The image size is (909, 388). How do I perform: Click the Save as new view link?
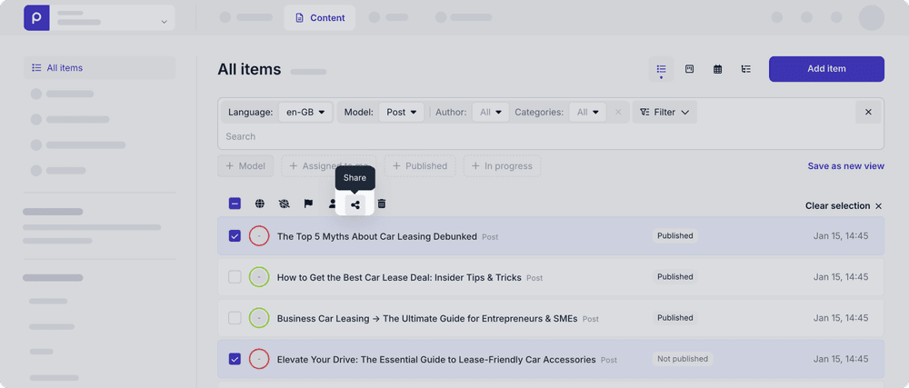click(845, 166)
